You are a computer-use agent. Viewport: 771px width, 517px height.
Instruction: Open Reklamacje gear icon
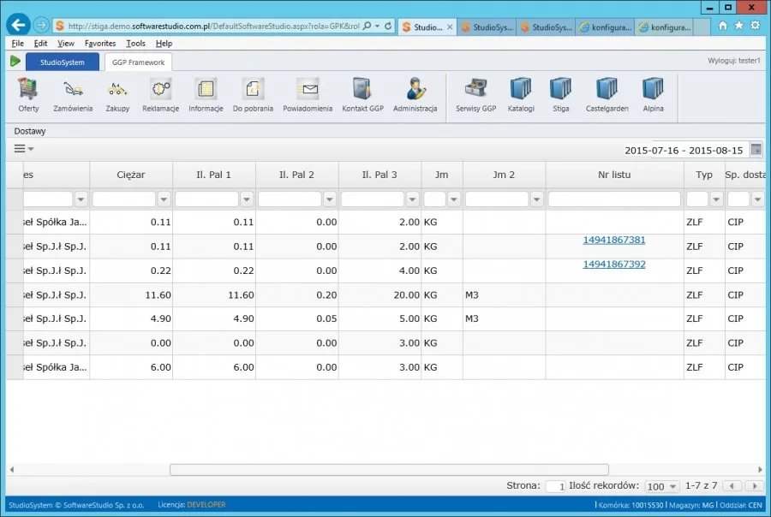[x=161, y=89]
